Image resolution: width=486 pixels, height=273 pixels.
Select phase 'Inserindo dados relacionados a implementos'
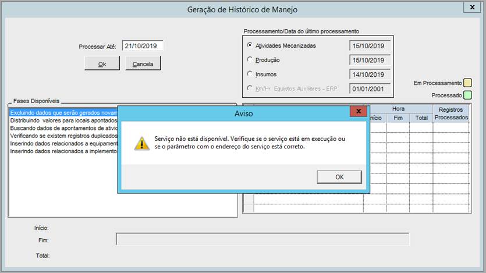pyautogui.click(x=63, y=151)
